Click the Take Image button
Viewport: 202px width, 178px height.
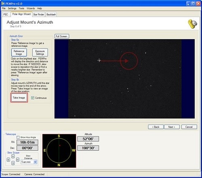(x=19, y=97)
